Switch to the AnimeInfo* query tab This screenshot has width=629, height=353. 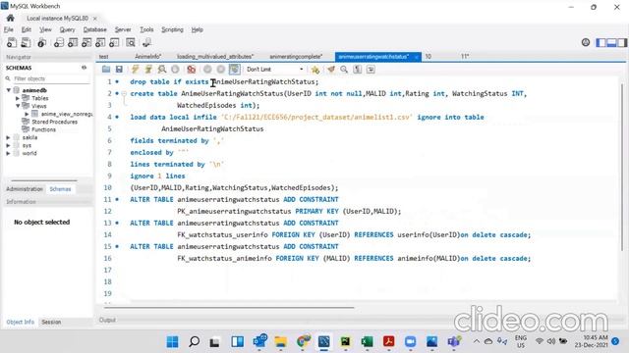(x=148, y=57)
